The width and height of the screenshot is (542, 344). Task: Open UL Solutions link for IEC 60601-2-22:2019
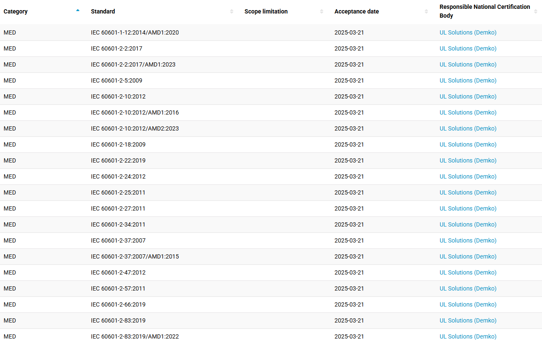[468, 160]
